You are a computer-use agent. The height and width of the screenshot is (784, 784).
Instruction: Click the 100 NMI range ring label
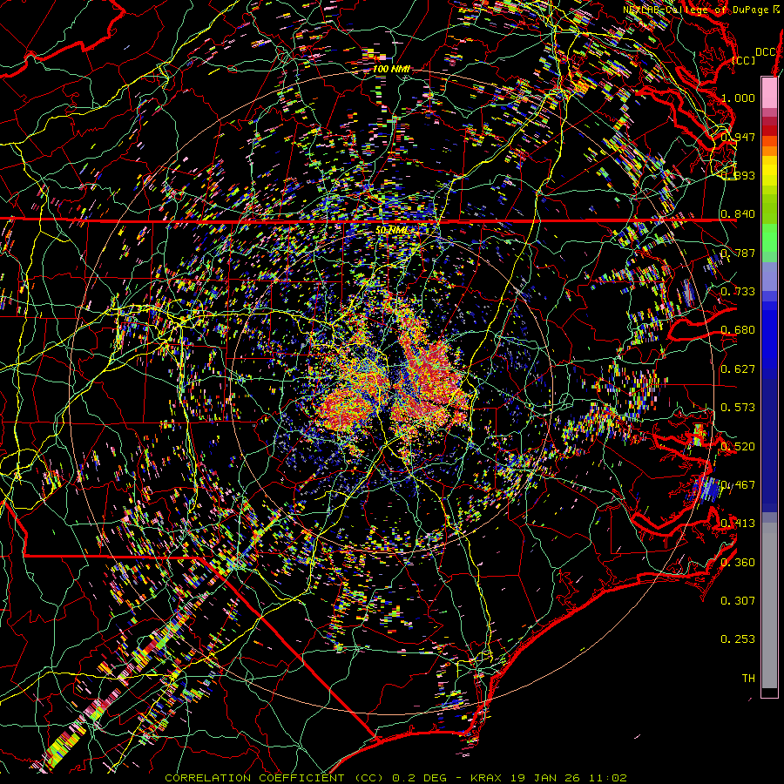(x=391, y=69)
